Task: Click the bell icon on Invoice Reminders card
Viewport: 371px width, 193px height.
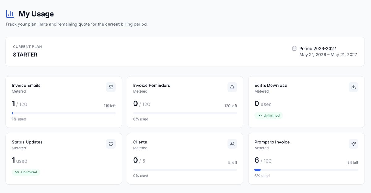Action: (232, 87)
